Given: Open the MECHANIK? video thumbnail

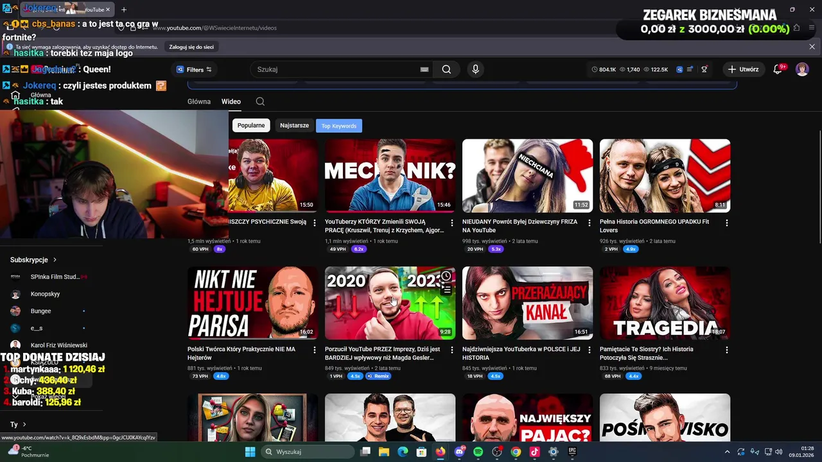Looking at the screenshot, I should (x=390, y=175).
